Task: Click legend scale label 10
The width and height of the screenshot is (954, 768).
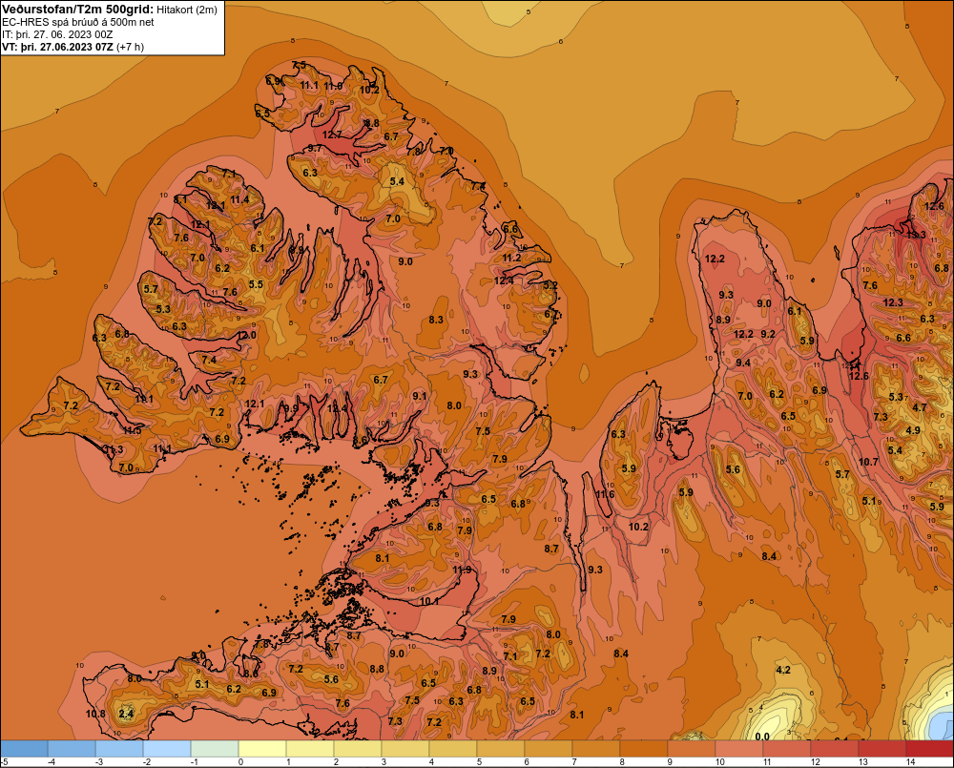Action: coord(719,762)
